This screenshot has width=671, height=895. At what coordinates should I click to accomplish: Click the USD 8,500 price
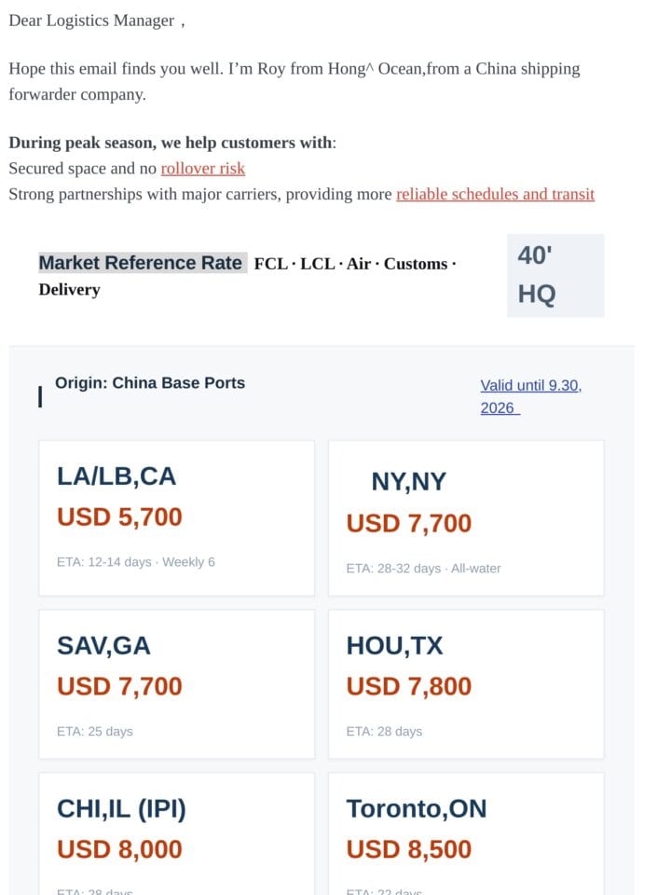[x=409, y=849]
